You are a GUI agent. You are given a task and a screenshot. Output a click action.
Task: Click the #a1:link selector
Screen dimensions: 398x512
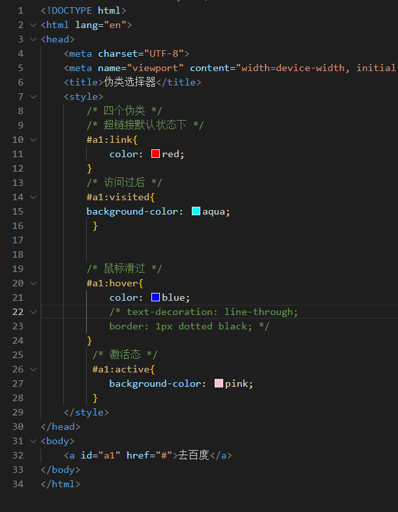[110, 140]
